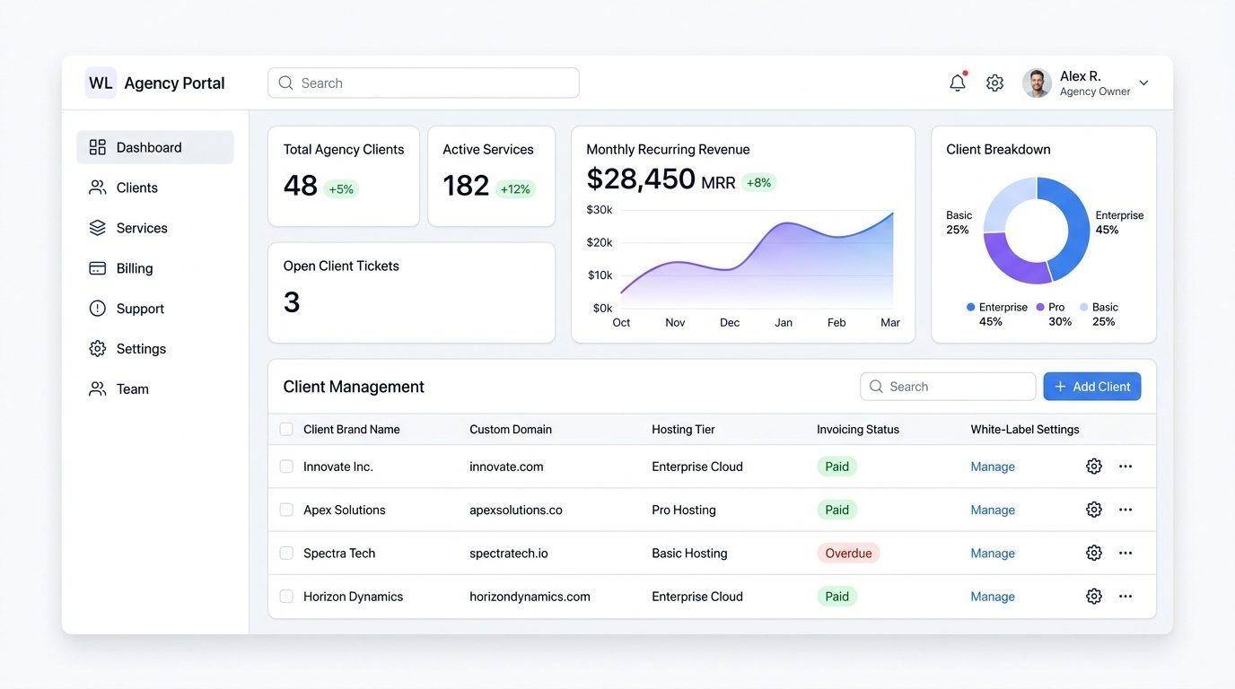Open gear settings for Spectra Tech row
The image size is (1235, 689).
[x=1093, y=554]
